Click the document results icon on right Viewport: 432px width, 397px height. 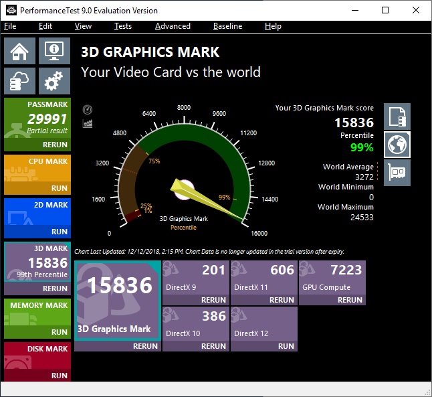click(x=397, y=116)
